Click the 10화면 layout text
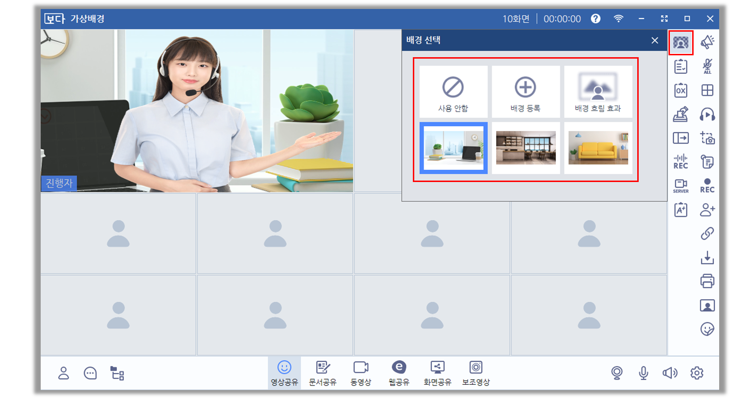Screen dimensions: 731x399 pyautogui.click(x=516, y=19)
